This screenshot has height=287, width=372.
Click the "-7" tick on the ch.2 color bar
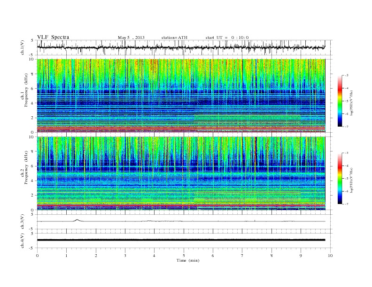(x=347, y=204)
